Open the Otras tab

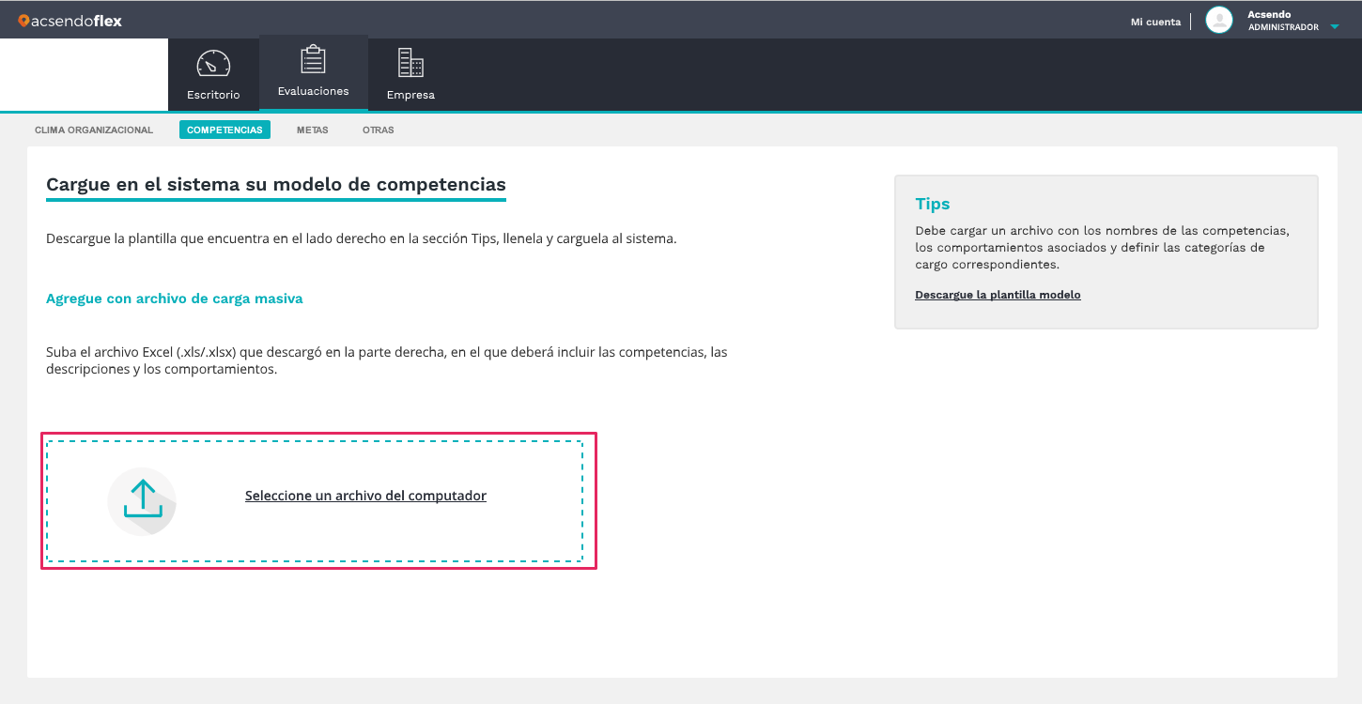(x=379, y=130)
